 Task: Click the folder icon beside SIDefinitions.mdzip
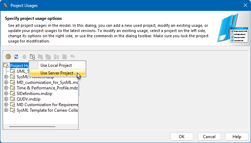coord(13,93)
